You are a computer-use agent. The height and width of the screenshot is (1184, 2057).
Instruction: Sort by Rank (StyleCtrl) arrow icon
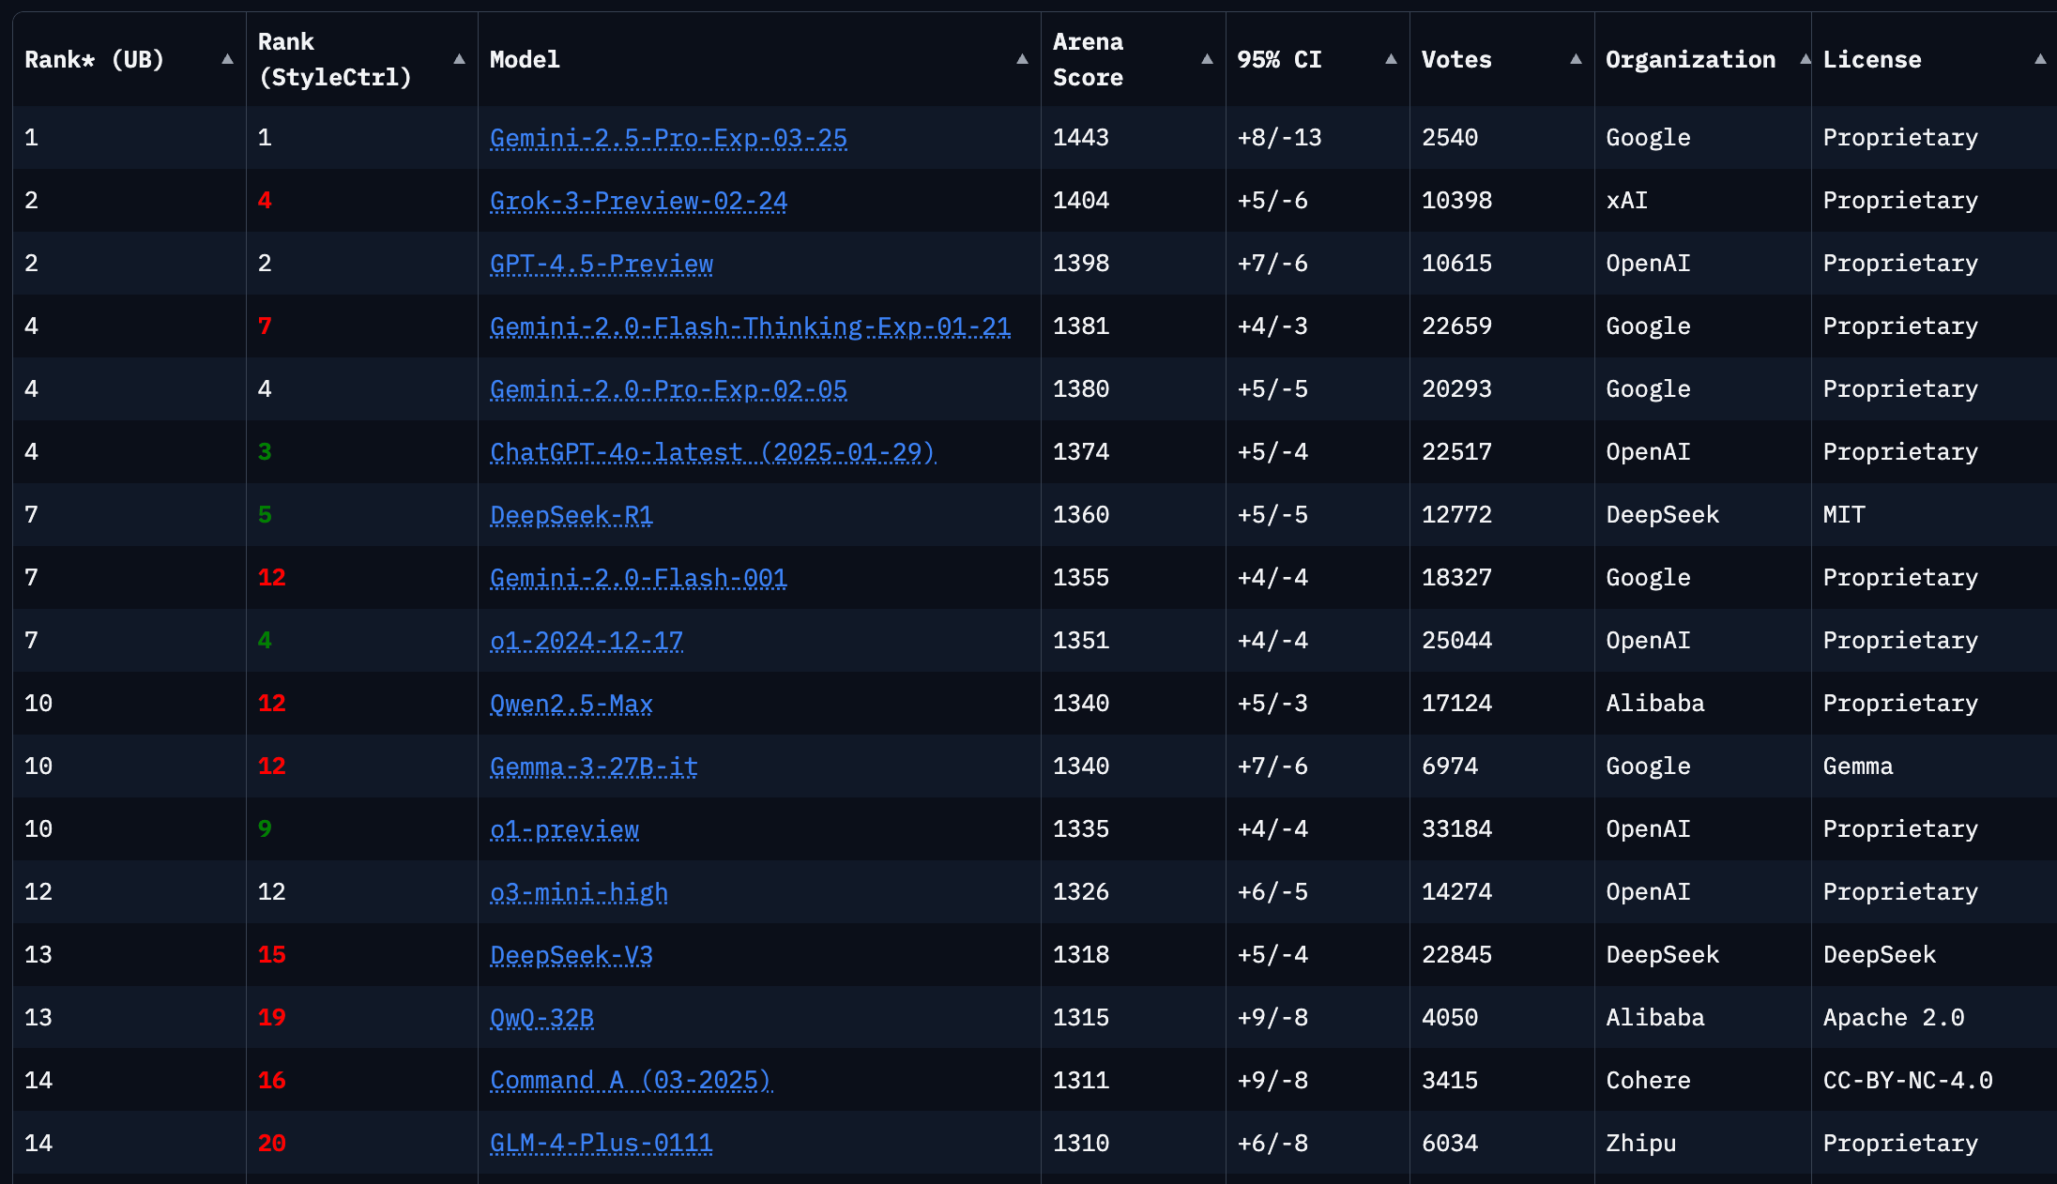pos(459,59)
